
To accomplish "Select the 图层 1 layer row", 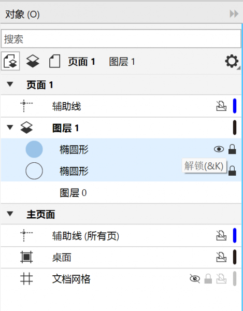I will pyautogui.click(x=121, y=128).
